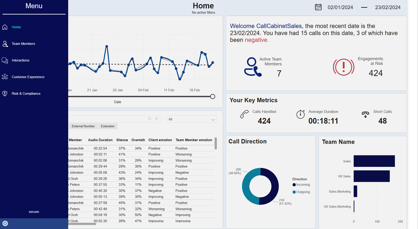Click the search magnifier icon above the table
The height and width of the screenshot is (229, 418).
(150, 119)
